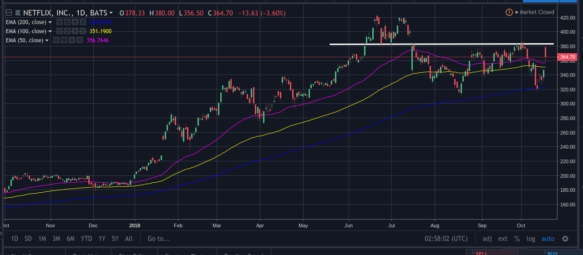Select the 6M date range
583x255 pixels.
click(x=71, y=239)
